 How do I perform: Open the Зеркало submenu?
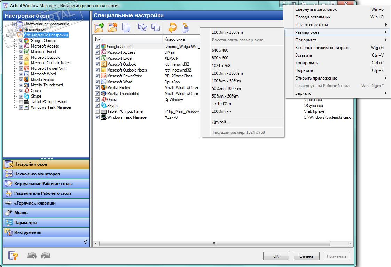click(x=337, y=93)
